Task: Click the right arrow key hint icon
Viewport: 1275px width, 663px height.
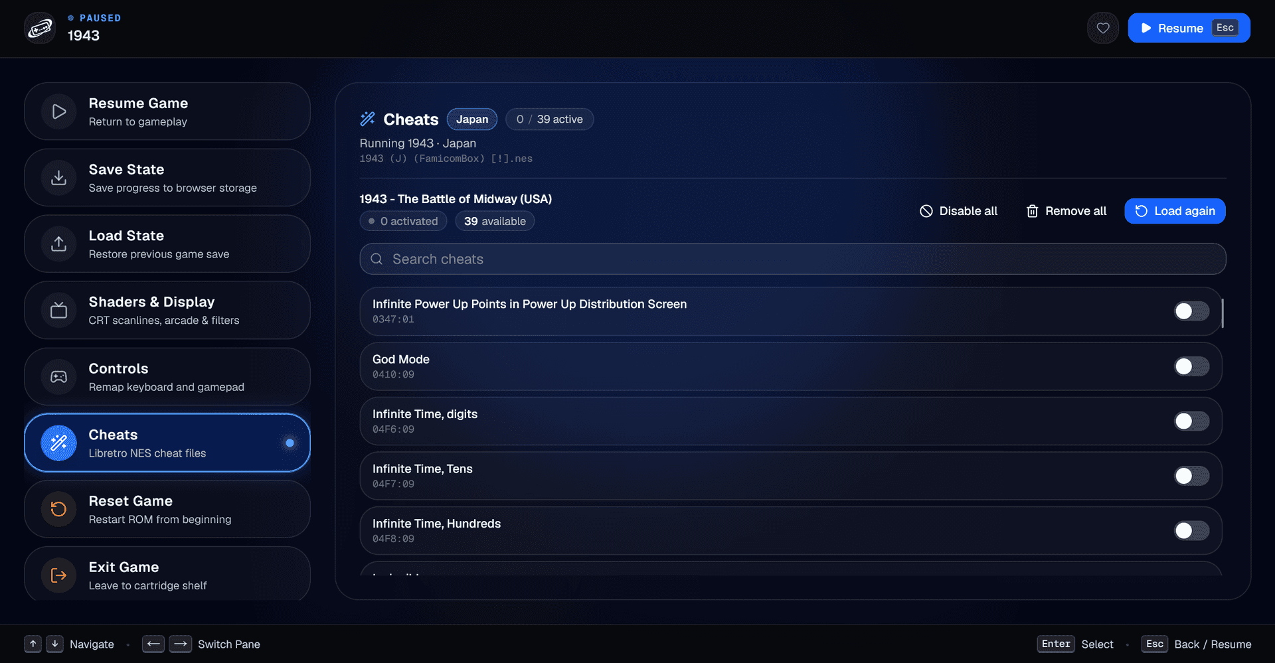Action: [x=180, y=644]
